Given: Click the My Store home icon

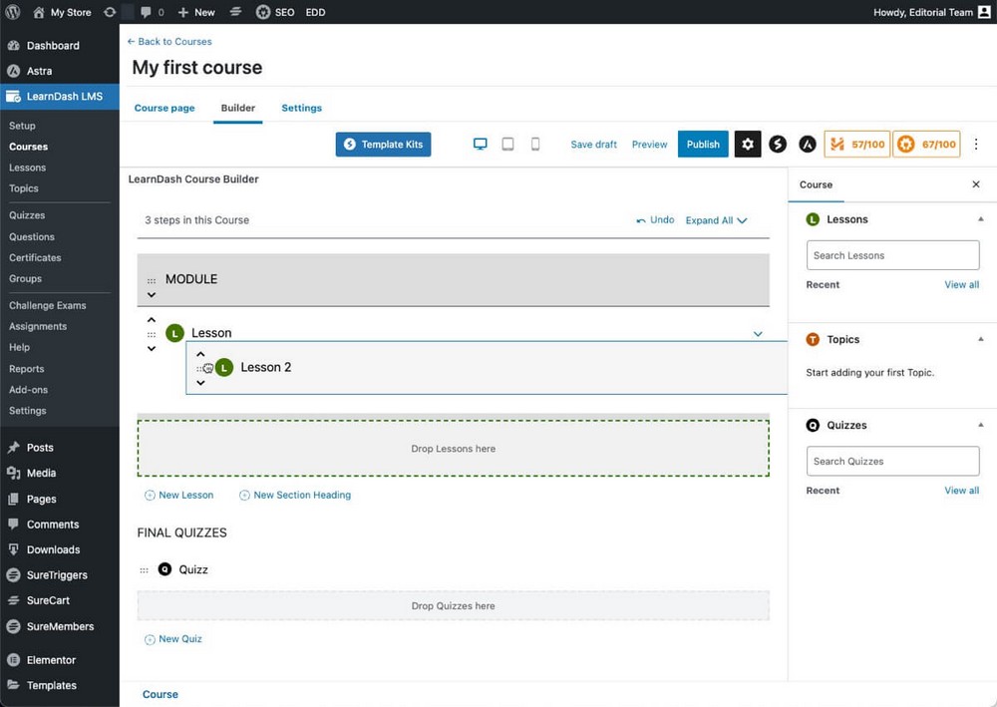Looking at the screenshot, I should tap(39, 12).
